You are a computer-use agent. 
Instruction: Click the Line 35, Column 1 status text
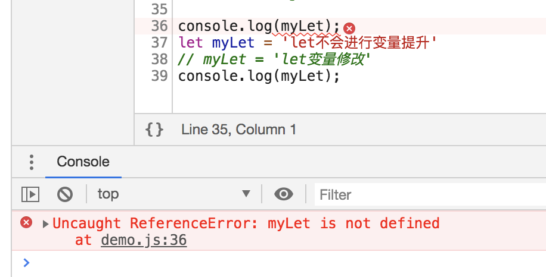(238, 130)
